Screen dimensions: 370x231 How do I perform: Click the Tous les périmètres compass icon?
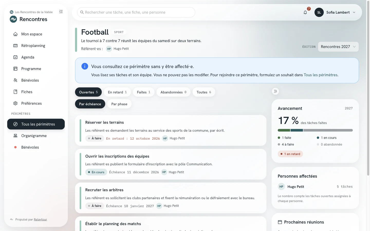(15, 124)
